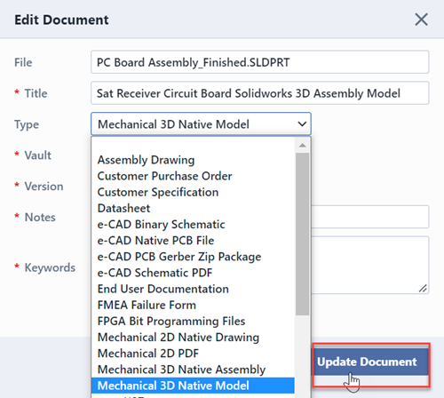Click dropdown list scroll up arrow

coord(303,145)
